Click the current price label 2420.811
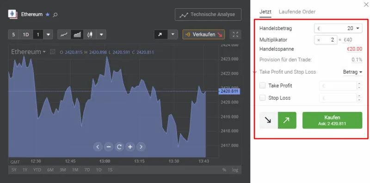The width and height of the screenshot is (370, 183). tap(229, 91)
